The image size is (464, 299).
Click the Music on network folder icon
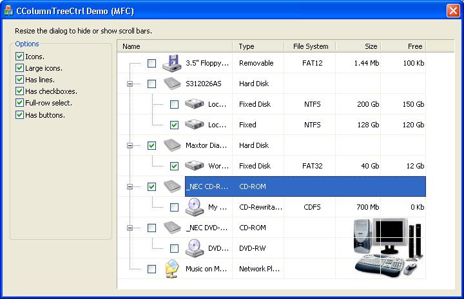coord(173,269)
